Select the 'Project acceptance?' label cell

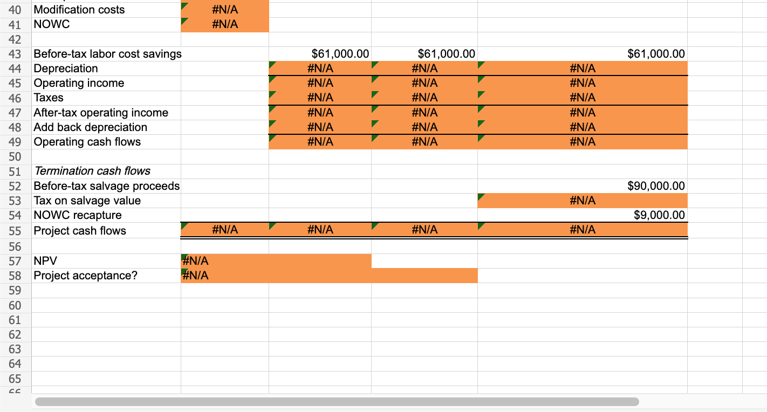click(106, 276)
